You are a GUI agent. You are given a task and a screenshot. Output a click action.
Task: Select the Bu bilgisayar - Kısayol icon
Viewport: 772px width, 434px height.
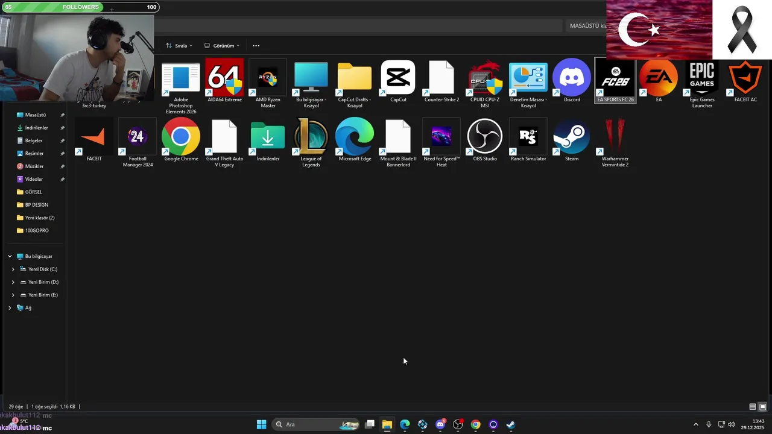pyautogui.click(x=311, y=84)
